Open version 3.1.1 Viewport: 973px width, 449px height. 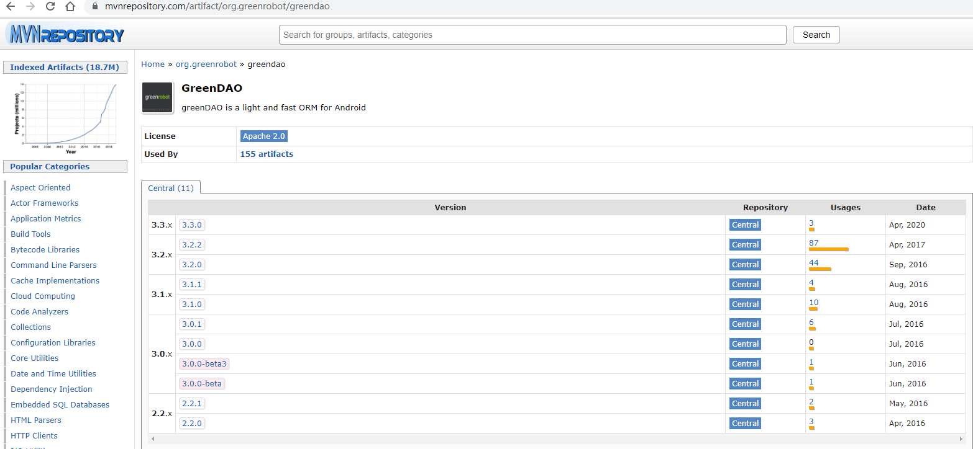pos(192,284)
